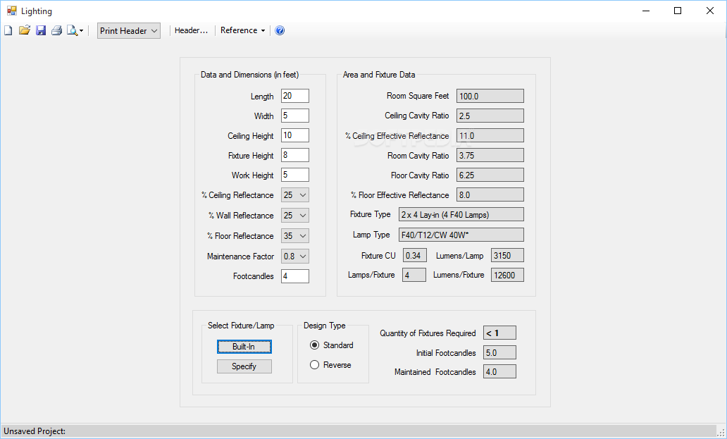
Task: Click the Maintained Footcandles value 4.0
Action: (x=499, y=372)
